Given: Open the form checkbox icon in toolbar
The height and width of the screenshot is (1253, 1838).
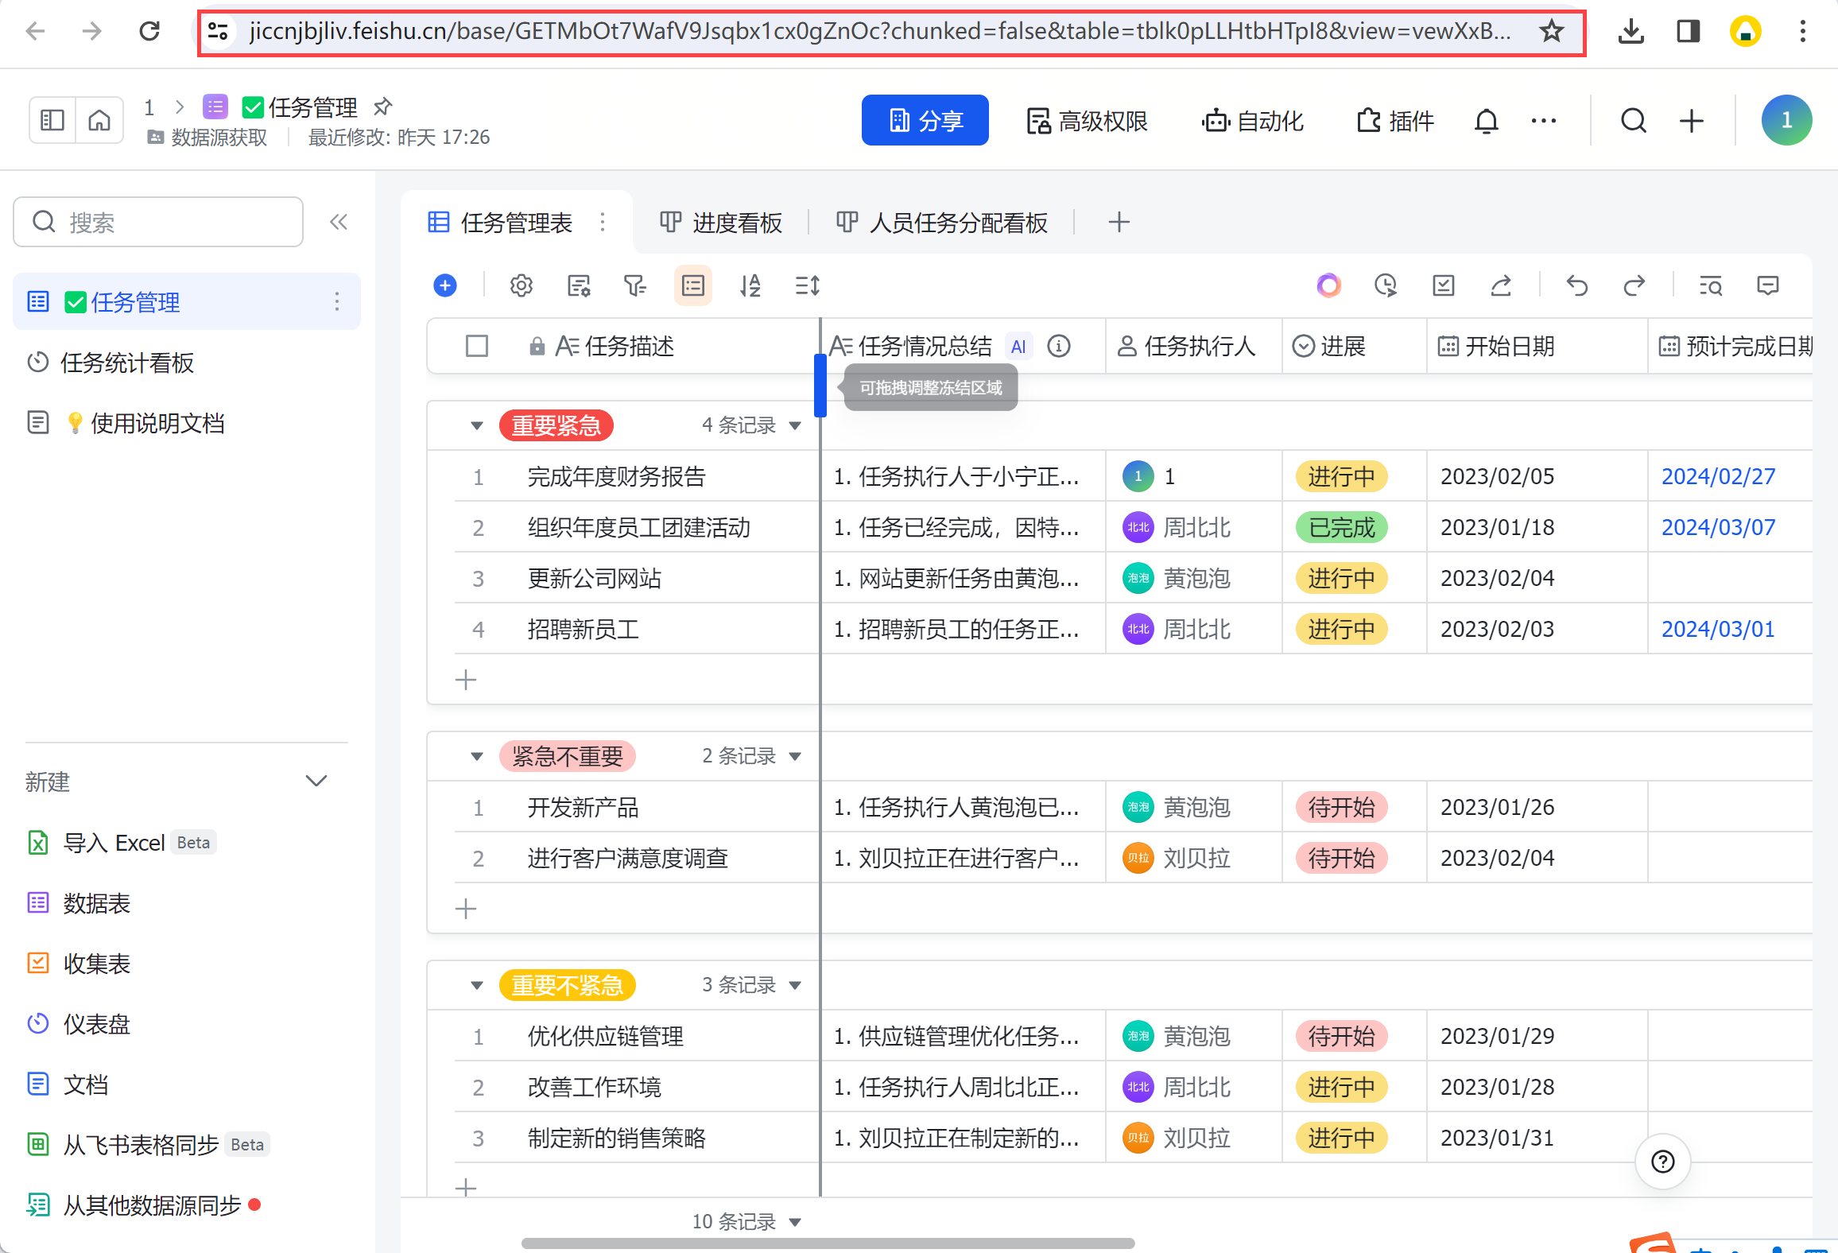Looking at the screenshot, I should coord(1443,285).
